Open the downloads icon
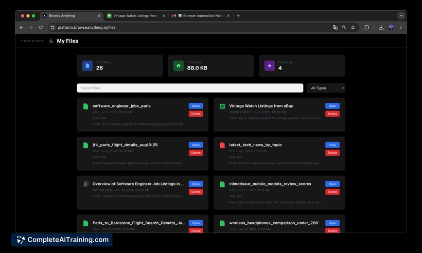422x253 pixels. [381, 27]
